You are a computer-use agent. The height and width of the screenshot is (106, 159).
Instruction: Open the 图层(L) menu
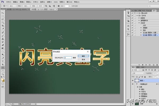point(29,2)
